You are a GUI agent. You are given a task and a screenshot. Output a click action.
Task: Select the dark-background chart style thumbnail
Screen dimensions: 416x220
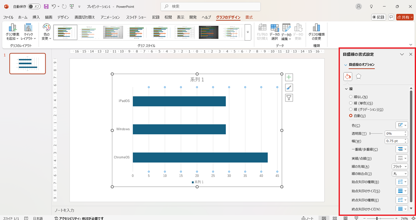pos(208,32)
